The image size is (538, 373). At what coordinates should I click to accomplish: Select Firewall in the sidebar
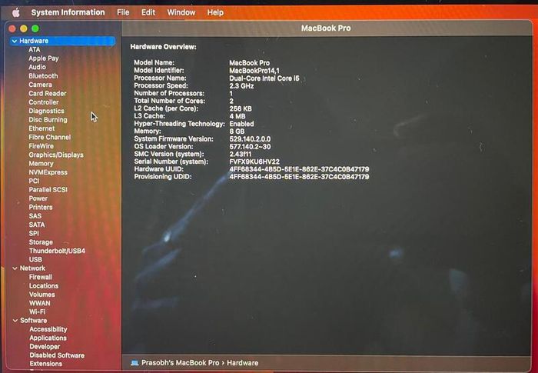[41, 277]
